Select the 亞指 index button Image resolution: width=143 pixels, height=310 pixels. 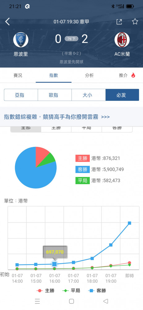click(21, 95)
